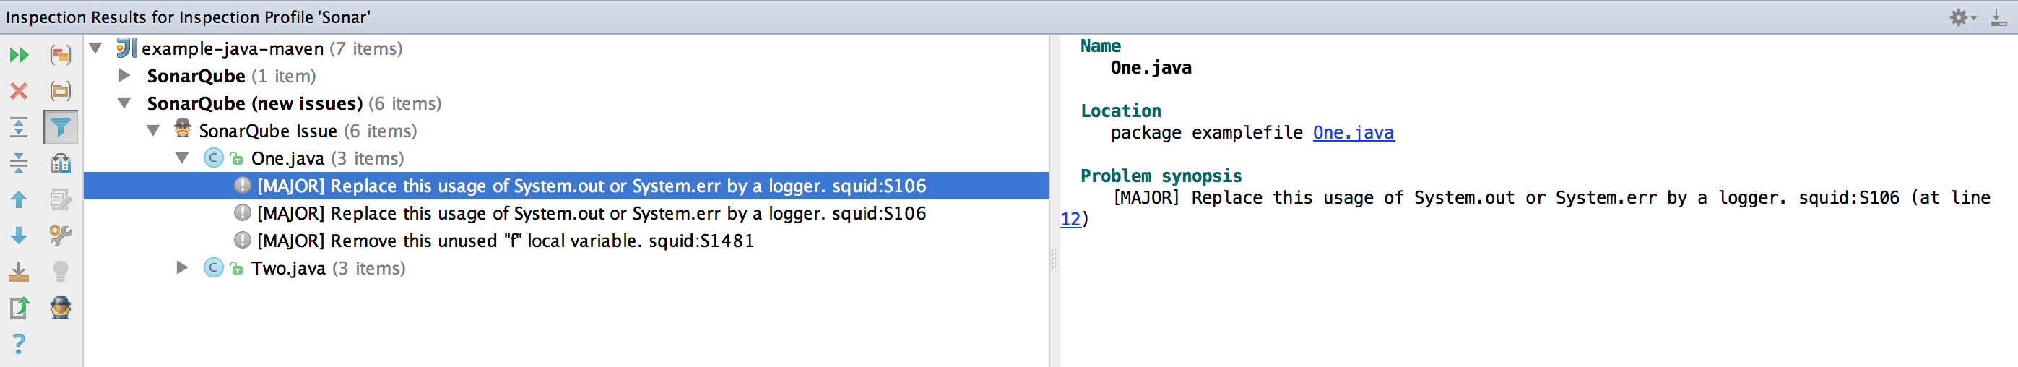Image resolution: width=2018 pixels, height=367 pixels.
Task: Go to previous problem using the up arrow
Action: pos(19,199)
